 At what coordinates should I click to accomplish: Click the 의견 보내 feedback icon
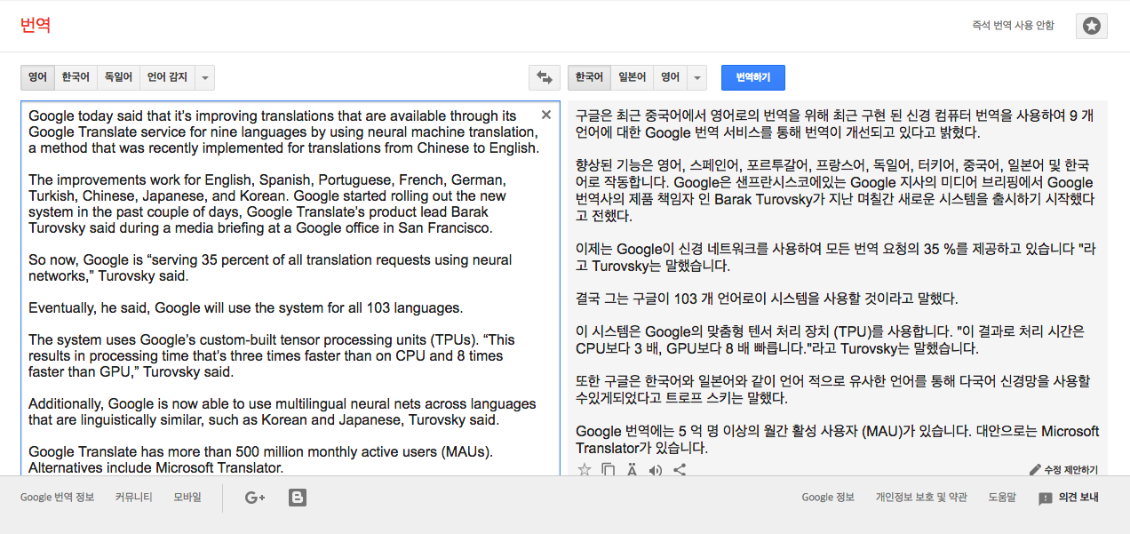(1046, 498)
